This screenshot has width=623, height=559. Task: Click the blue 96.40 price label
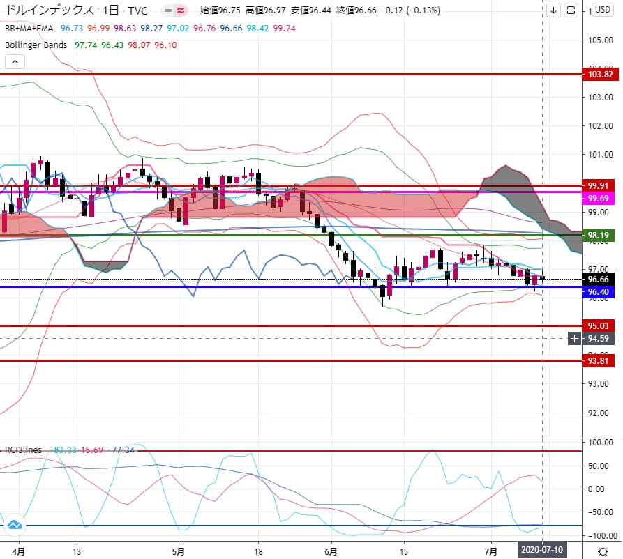[x=598, y=292]
